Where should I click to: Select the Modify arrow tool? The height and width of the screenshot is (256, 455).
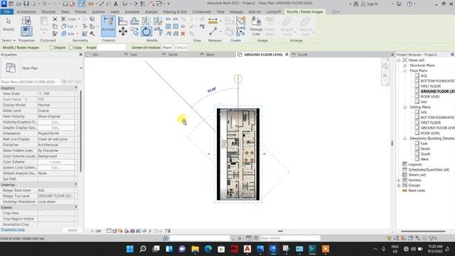(9, 24)
